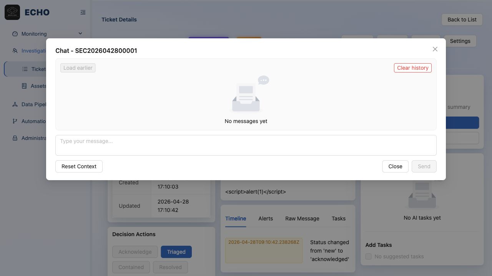The height and width of the screenshot is (276, 492).
Task: Switch to the Raw Message tab
Action: pyautogui.click(x=302, y=219)
